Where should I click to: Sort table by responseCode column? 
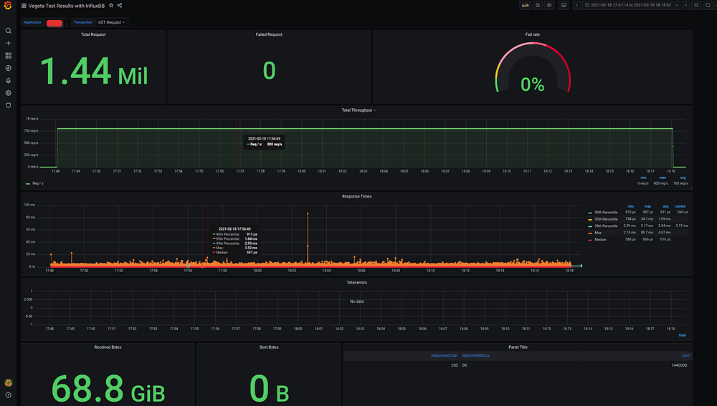[x=444, y=355]
